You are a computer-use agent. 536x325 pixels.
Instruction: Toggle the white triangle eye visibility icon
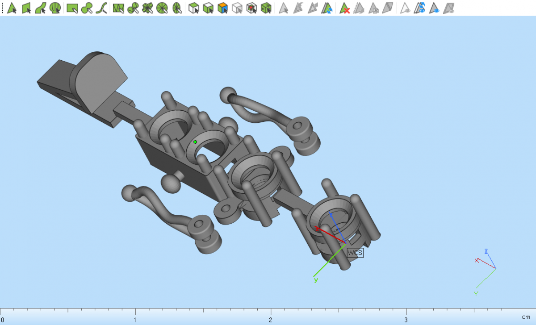(x=405, y=8)
